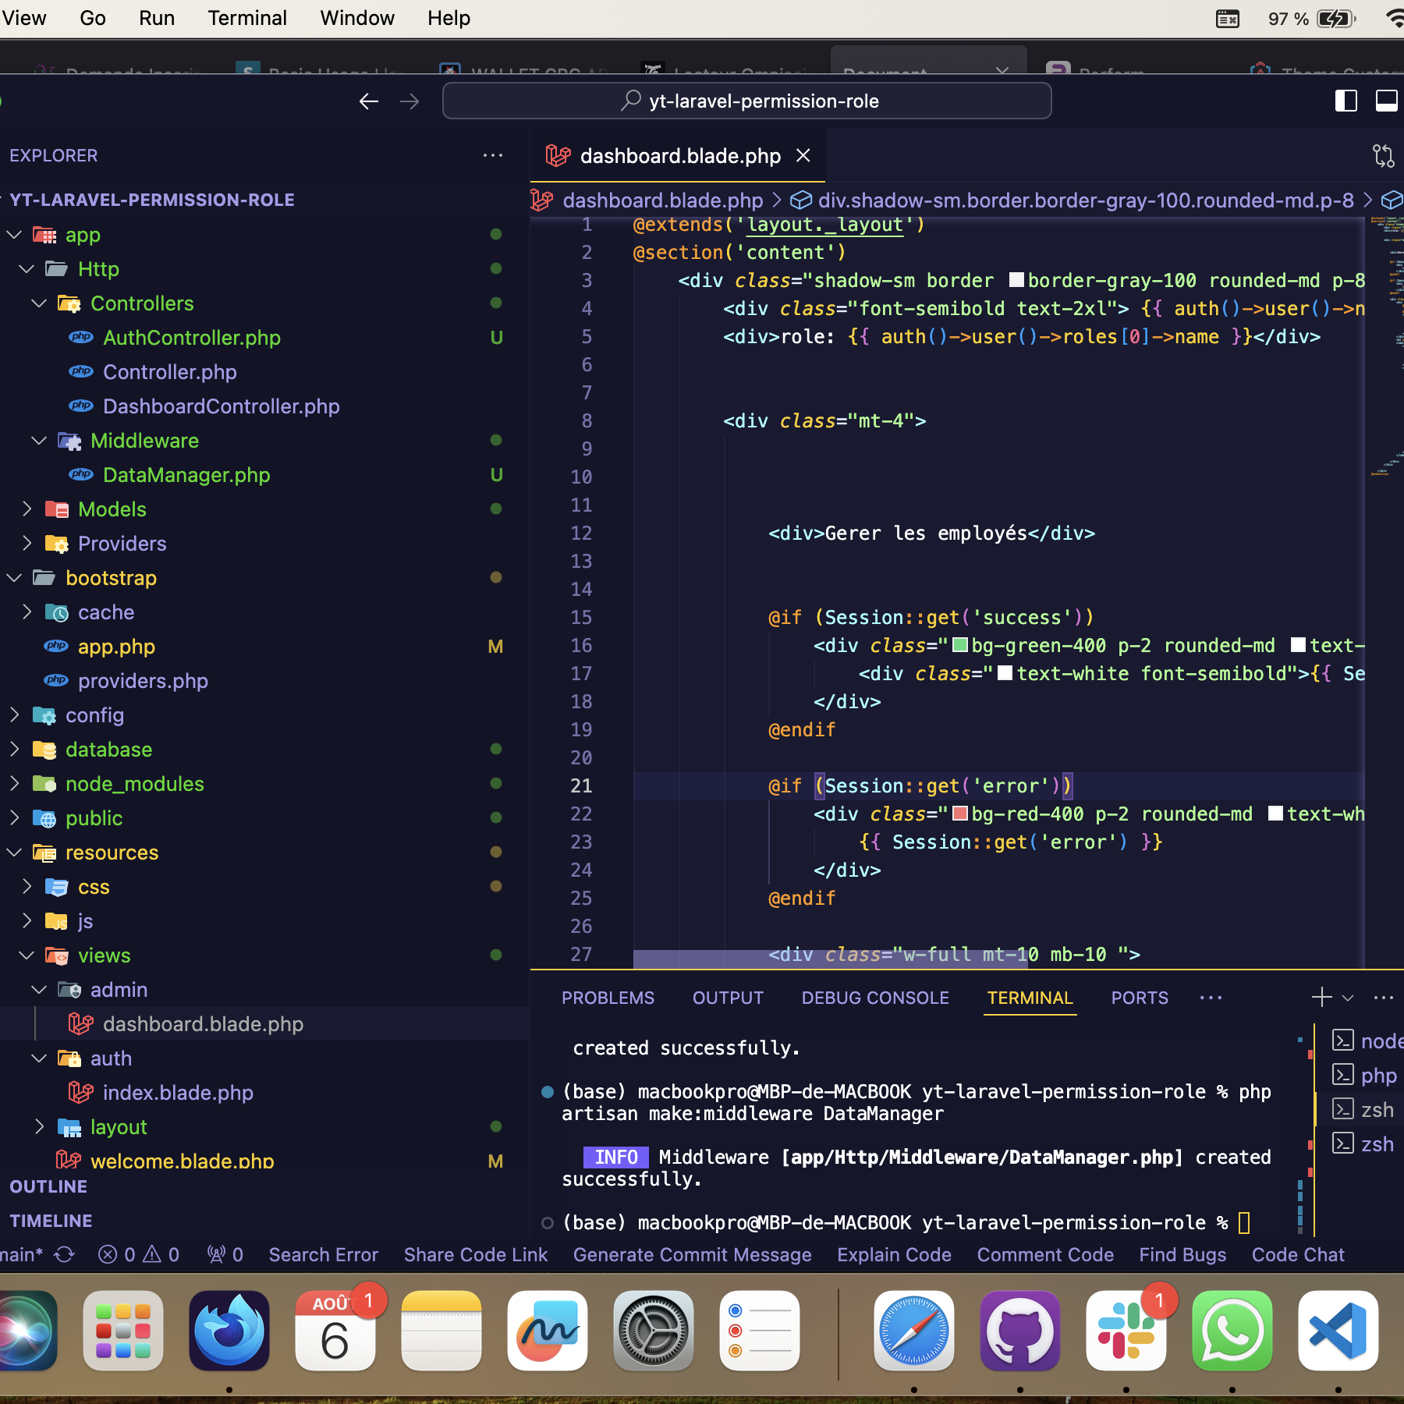1404x1404 pixels.
Task: Click the GitHub Desktop dock icon
Action: tap(1019, 1331)
